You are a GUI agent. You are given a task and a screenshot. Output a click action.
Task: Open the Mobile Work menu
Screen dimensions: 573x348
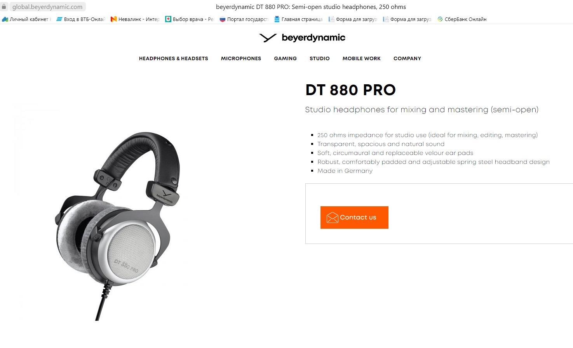[362, 59]
